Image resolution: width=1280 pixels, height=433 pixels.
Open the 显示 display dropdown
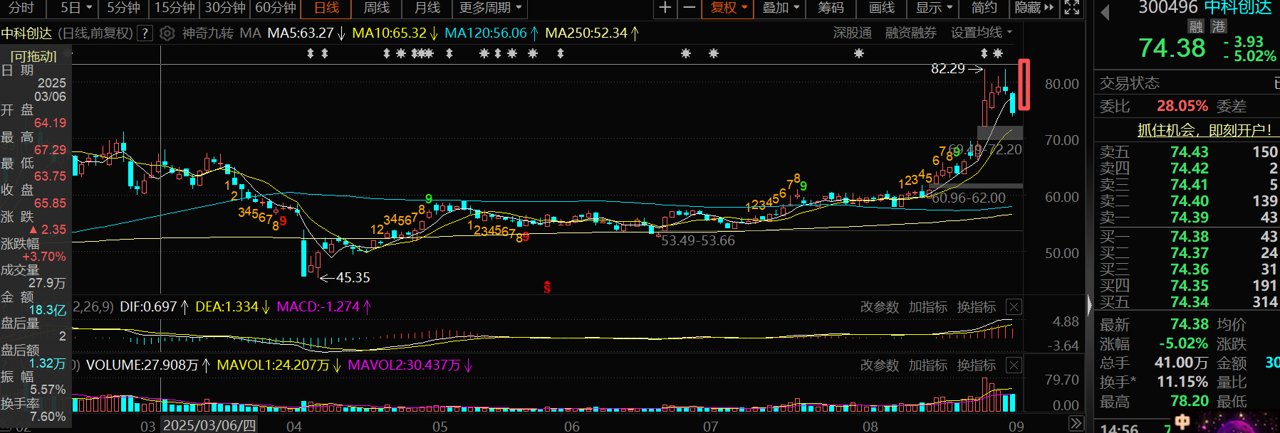coord(934,8)
